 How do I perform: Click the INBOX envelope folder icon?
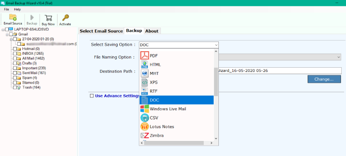click(19, 53)
